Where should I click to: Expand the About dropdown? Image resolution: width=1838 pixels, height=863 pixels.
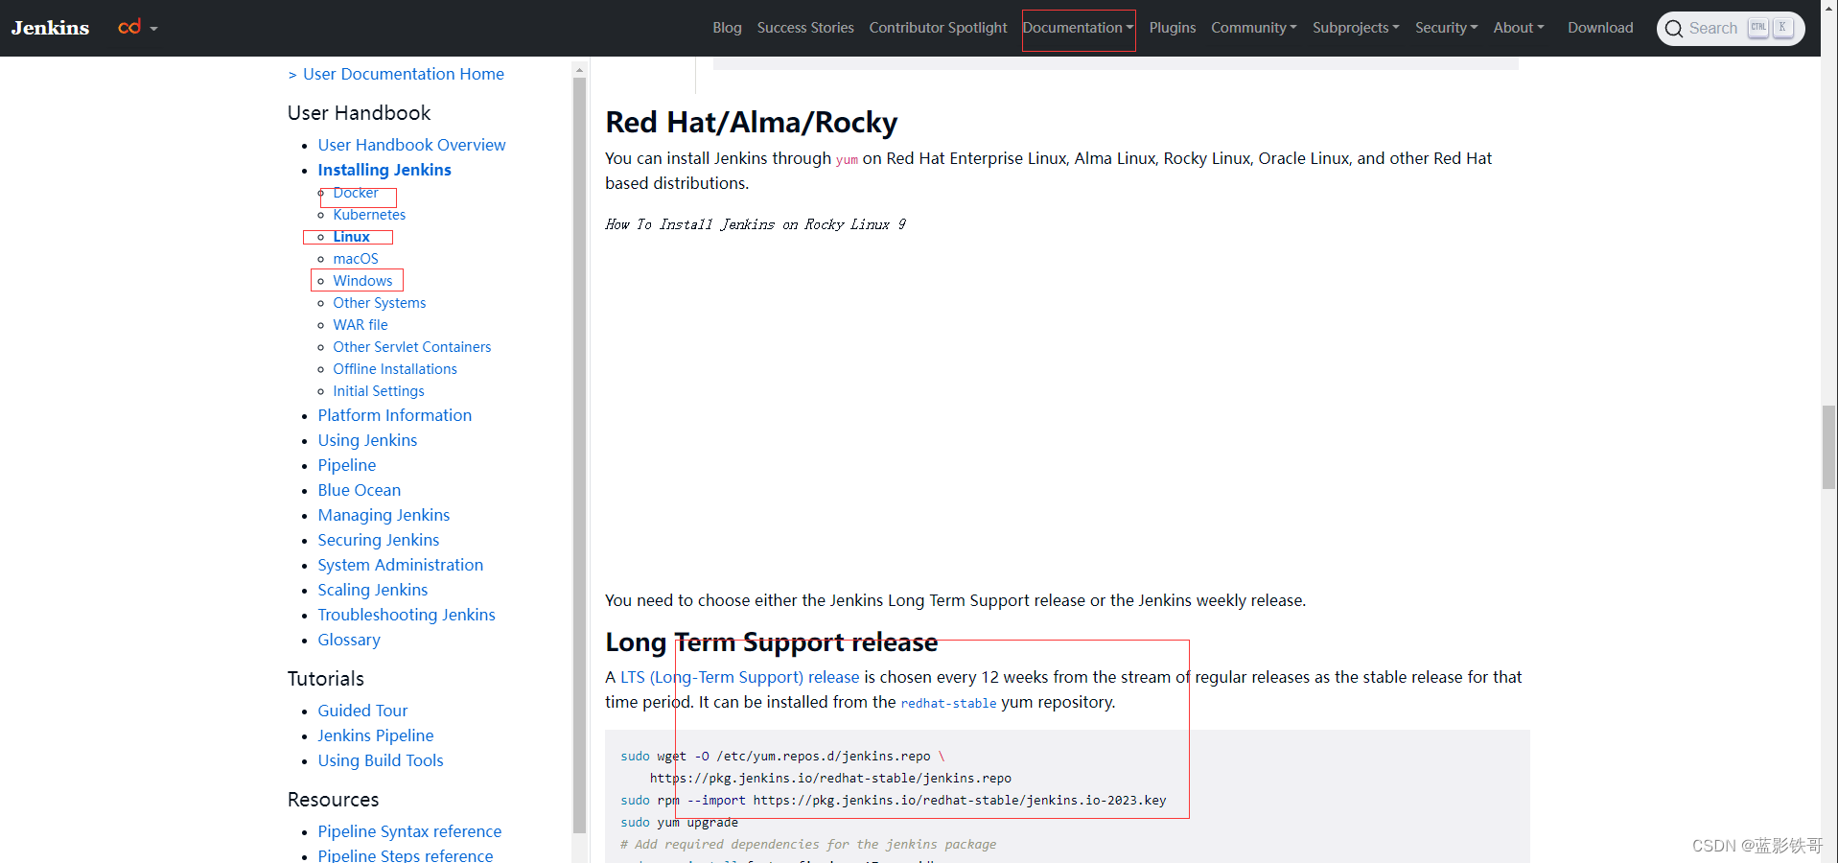(x=1518, y=28)
